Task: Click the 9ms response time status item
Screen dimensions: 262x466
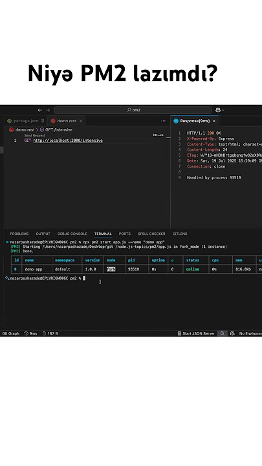Action: pos(30,334)
